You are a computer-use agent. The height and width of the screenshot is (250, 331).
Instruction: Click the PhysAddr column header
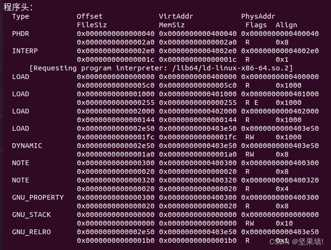(258, 16)
